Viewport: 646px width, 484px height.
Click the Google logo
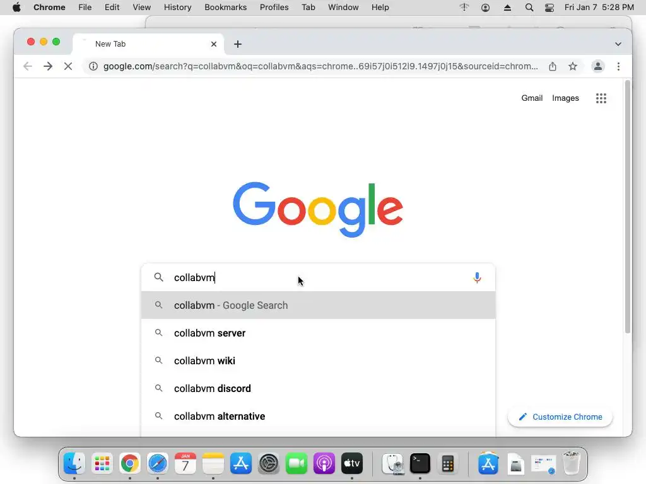click(318, 209)
